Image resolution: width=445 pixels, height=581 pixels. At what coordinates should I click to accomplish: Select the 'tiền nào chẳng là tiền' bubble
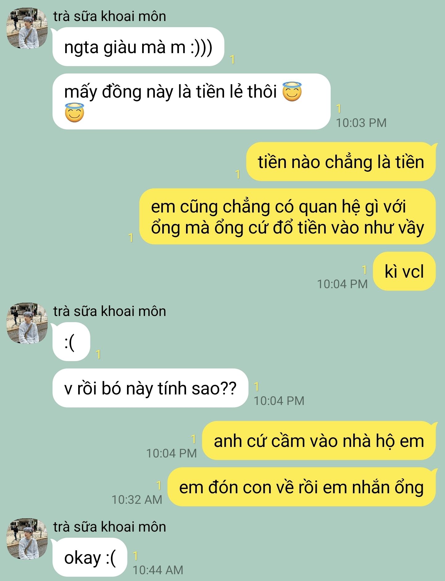(341, 162)
